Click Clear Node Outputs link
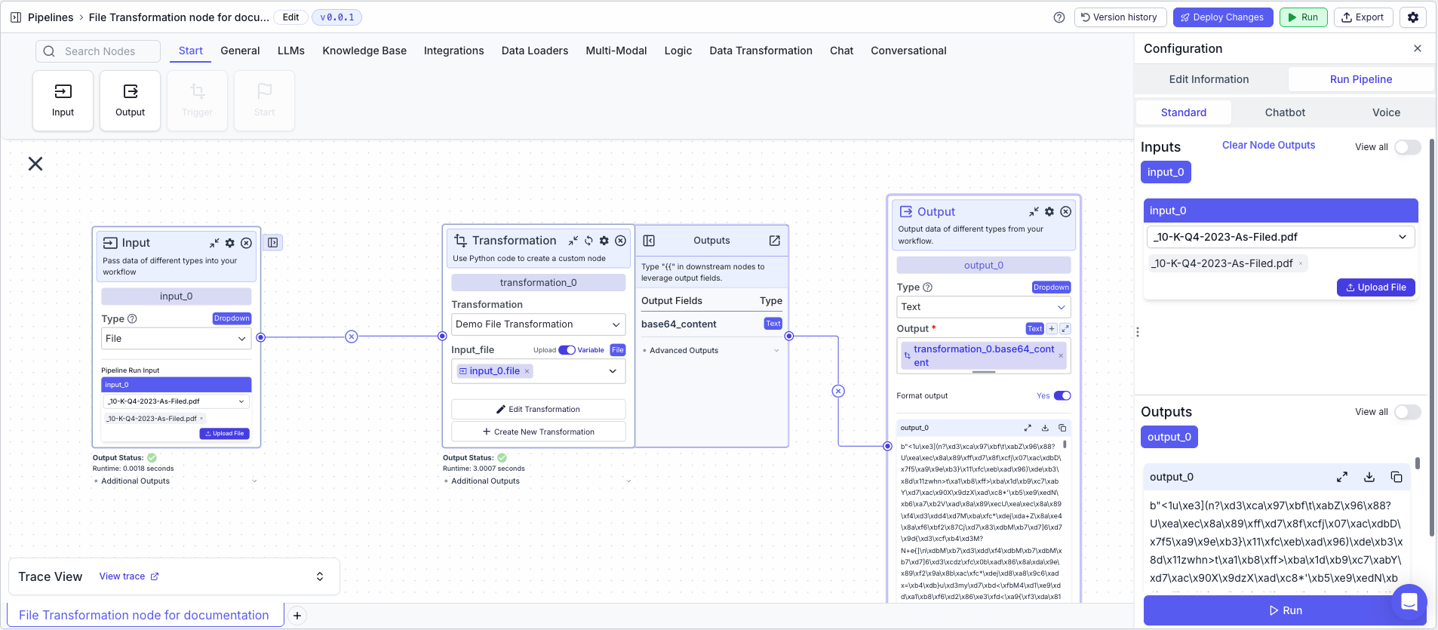The width and height of the screenshot is (1438, 630). (1268, 145)
